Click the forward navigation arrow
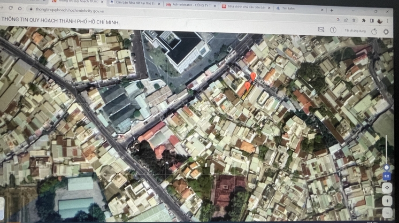Screen dimensions: 399x223 click(1, 8)
